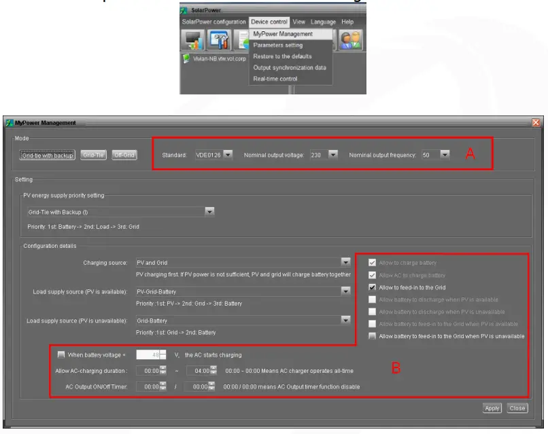Open the user accounts toolbar icon
Image resolution: width=548 pixels, height=434 pixels.
click(x=350, y=40)
